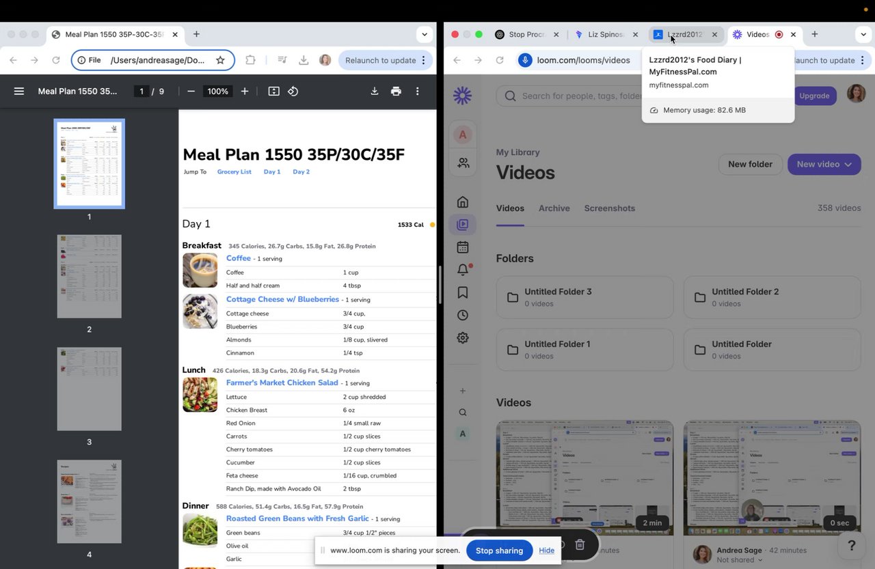Open Loom help question mark button
The width and height of the screenshot is (875, 569).
(851, 545)
